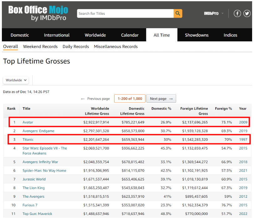This screenshot has width=254, height=219.
Task: Open the Avengers: Endgame link
Action: pos(38,131)
